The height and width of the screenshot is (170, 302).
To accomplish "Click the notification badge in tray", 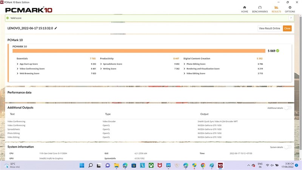I will click(x=297, y=165).
